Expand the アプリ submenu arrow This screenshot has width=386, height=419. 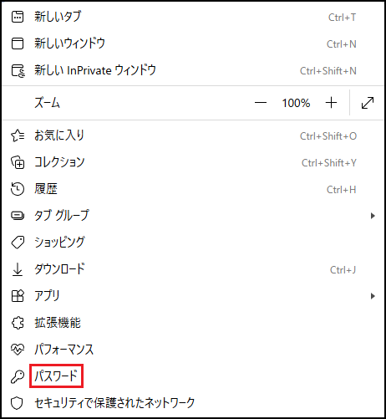[x=373, y=296]
